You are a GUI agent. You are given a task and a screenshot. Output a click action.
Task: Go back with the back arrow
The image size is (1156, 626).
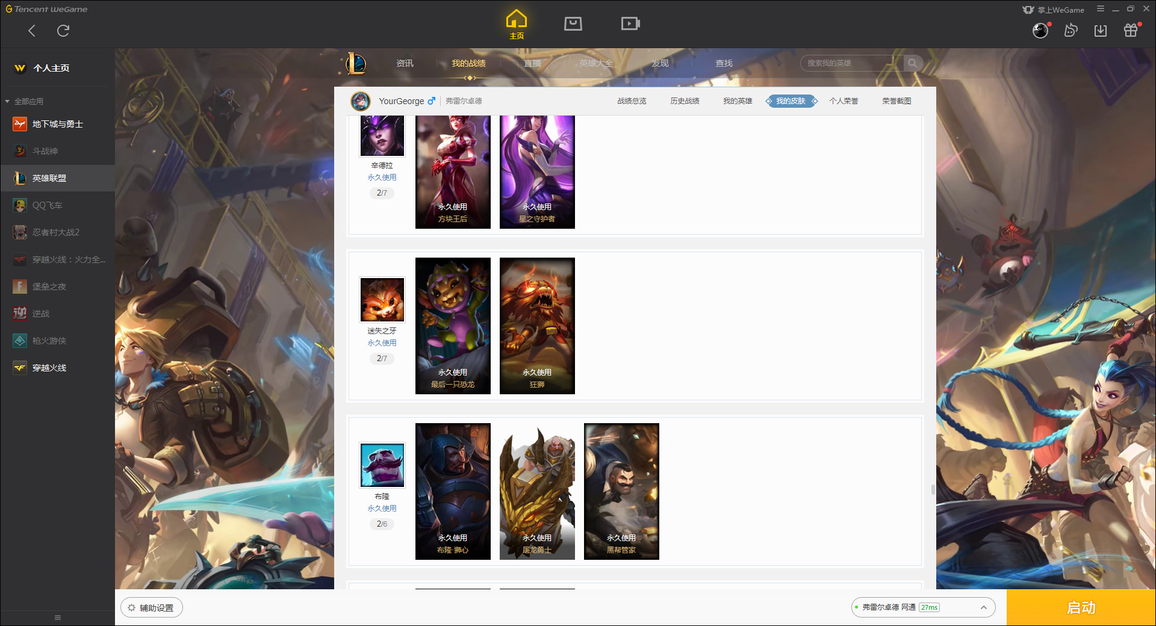tap(32, 31)
